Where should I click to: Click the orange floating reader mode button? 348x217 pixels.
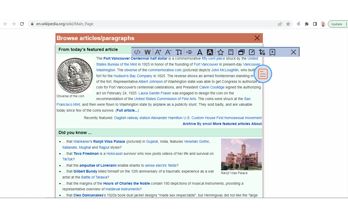tap(263, 74)
